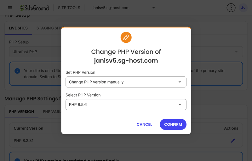The image size is (252, 161).
Task: Confirm the PHP version change
Action: [x=173, y=125]
